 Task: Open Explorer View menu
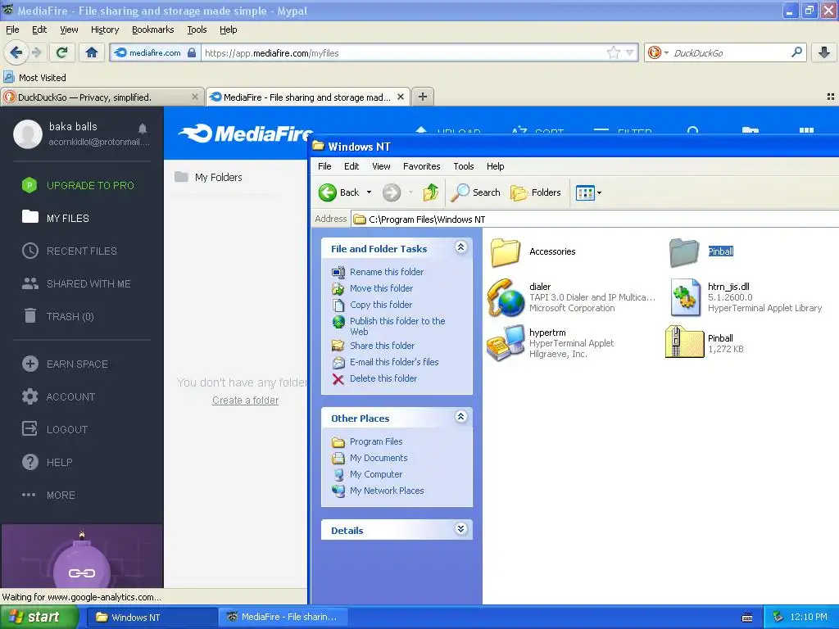[381, 166]
